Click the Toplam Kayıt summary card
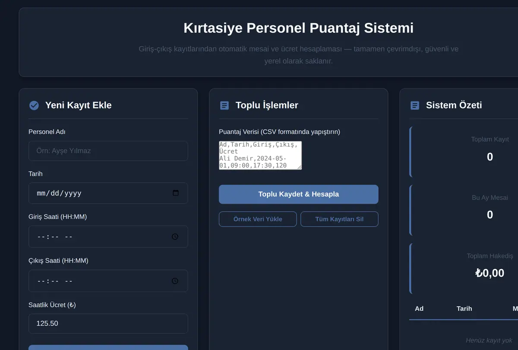Image resolution: width=518 pixels, height=350 pixels. [464, 152]
